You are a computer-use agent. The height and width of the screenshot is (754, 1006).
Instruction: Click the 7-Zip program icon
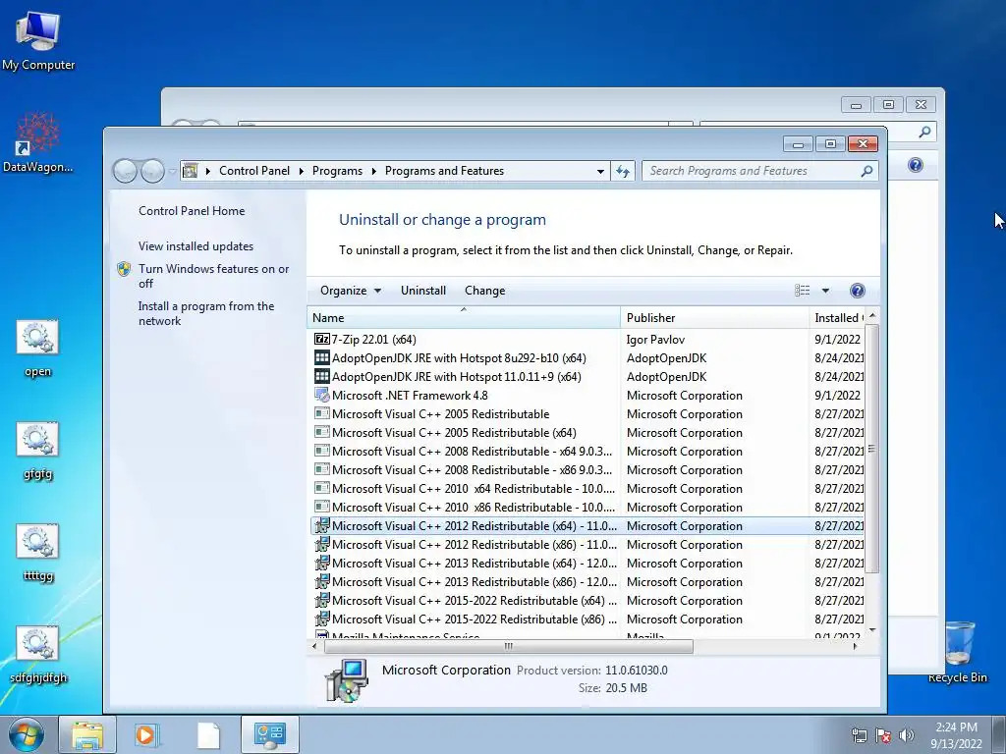(322, 339)
